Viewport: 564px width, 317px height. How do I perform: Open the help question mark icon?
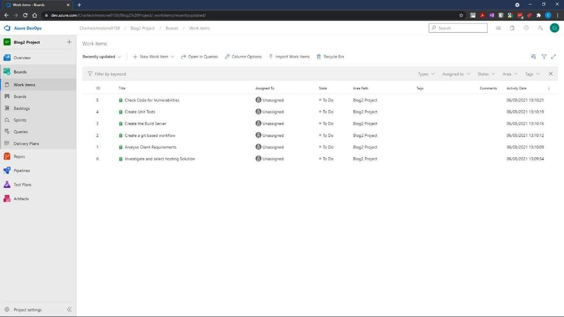[526, 28]
